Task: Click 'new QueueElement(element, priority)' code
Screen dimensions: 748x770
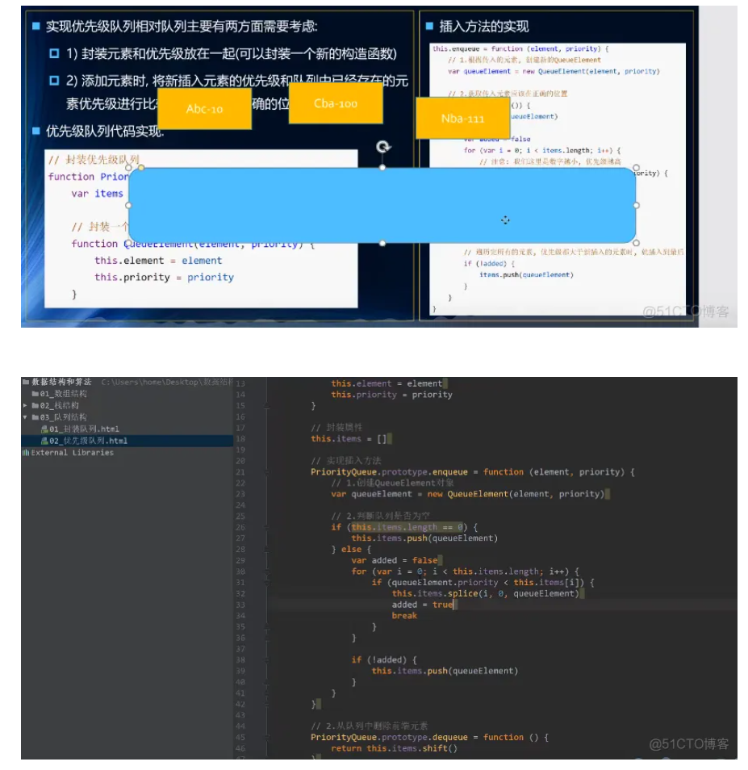Action: pyautogui.click(x=516, y=494)
